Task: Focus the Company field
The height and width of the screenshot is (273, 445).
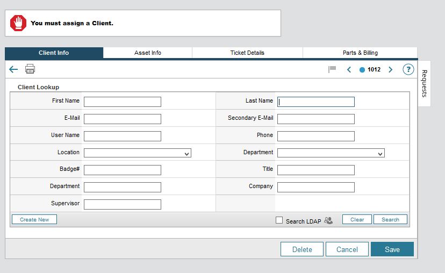Action: tap(316, 187)
